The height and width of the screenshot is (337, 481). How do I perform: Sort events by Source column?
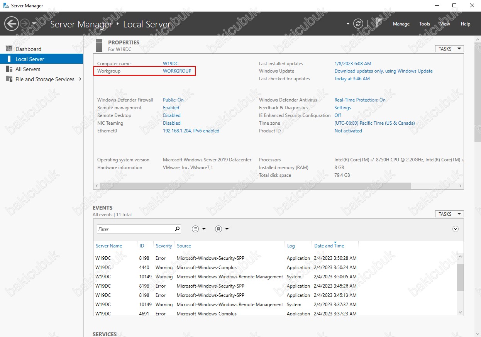[184, 246]
